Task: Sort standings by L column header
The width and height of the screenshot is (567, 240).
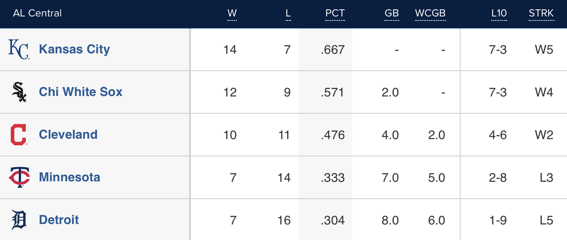Action: point(288,13)
